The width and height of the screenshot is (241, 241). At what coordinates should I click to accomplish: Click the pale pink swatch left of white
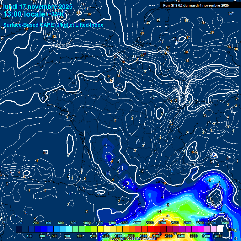pyautogui.click(x=213, y=229)
